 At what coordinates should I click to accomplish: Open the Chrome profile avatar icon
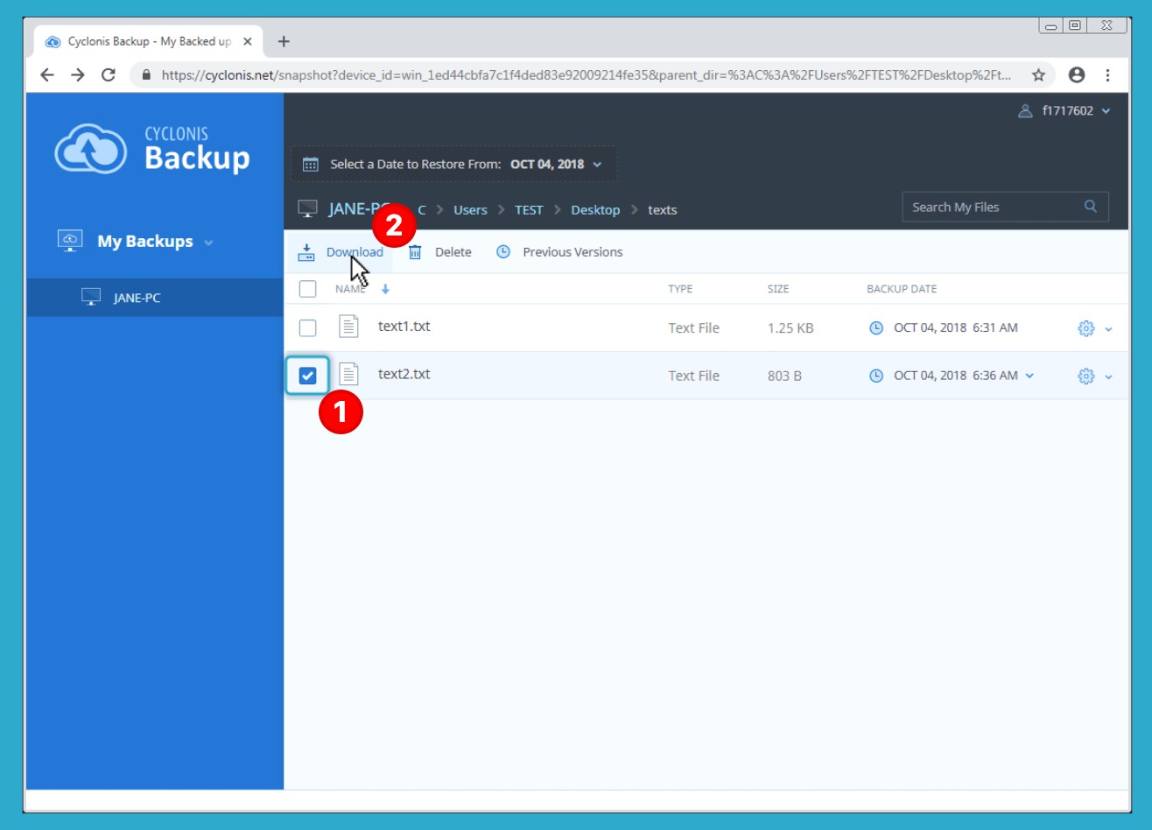pyautogui.click(x=1077, y=75)
